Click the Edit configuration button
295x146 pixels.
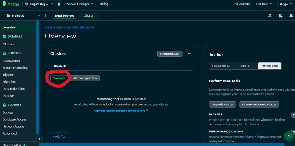85,78
